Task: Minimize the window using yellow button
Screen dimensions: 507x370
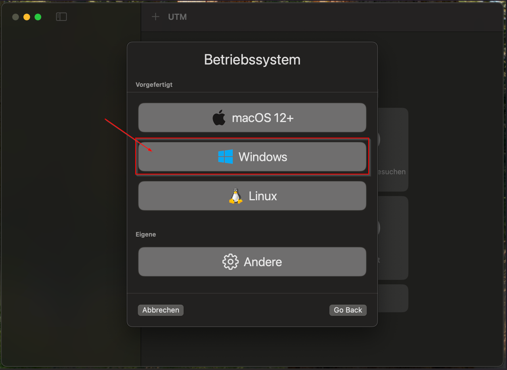Action: (x=27, y=17)
